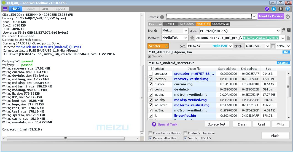Screen dimensions: 293x152
Task: Click the blue download updates icon
Action: [x=274, y=9]
